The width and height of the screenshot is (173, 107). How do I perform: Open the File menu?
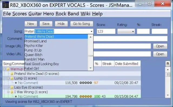click(x=7, y=14)
